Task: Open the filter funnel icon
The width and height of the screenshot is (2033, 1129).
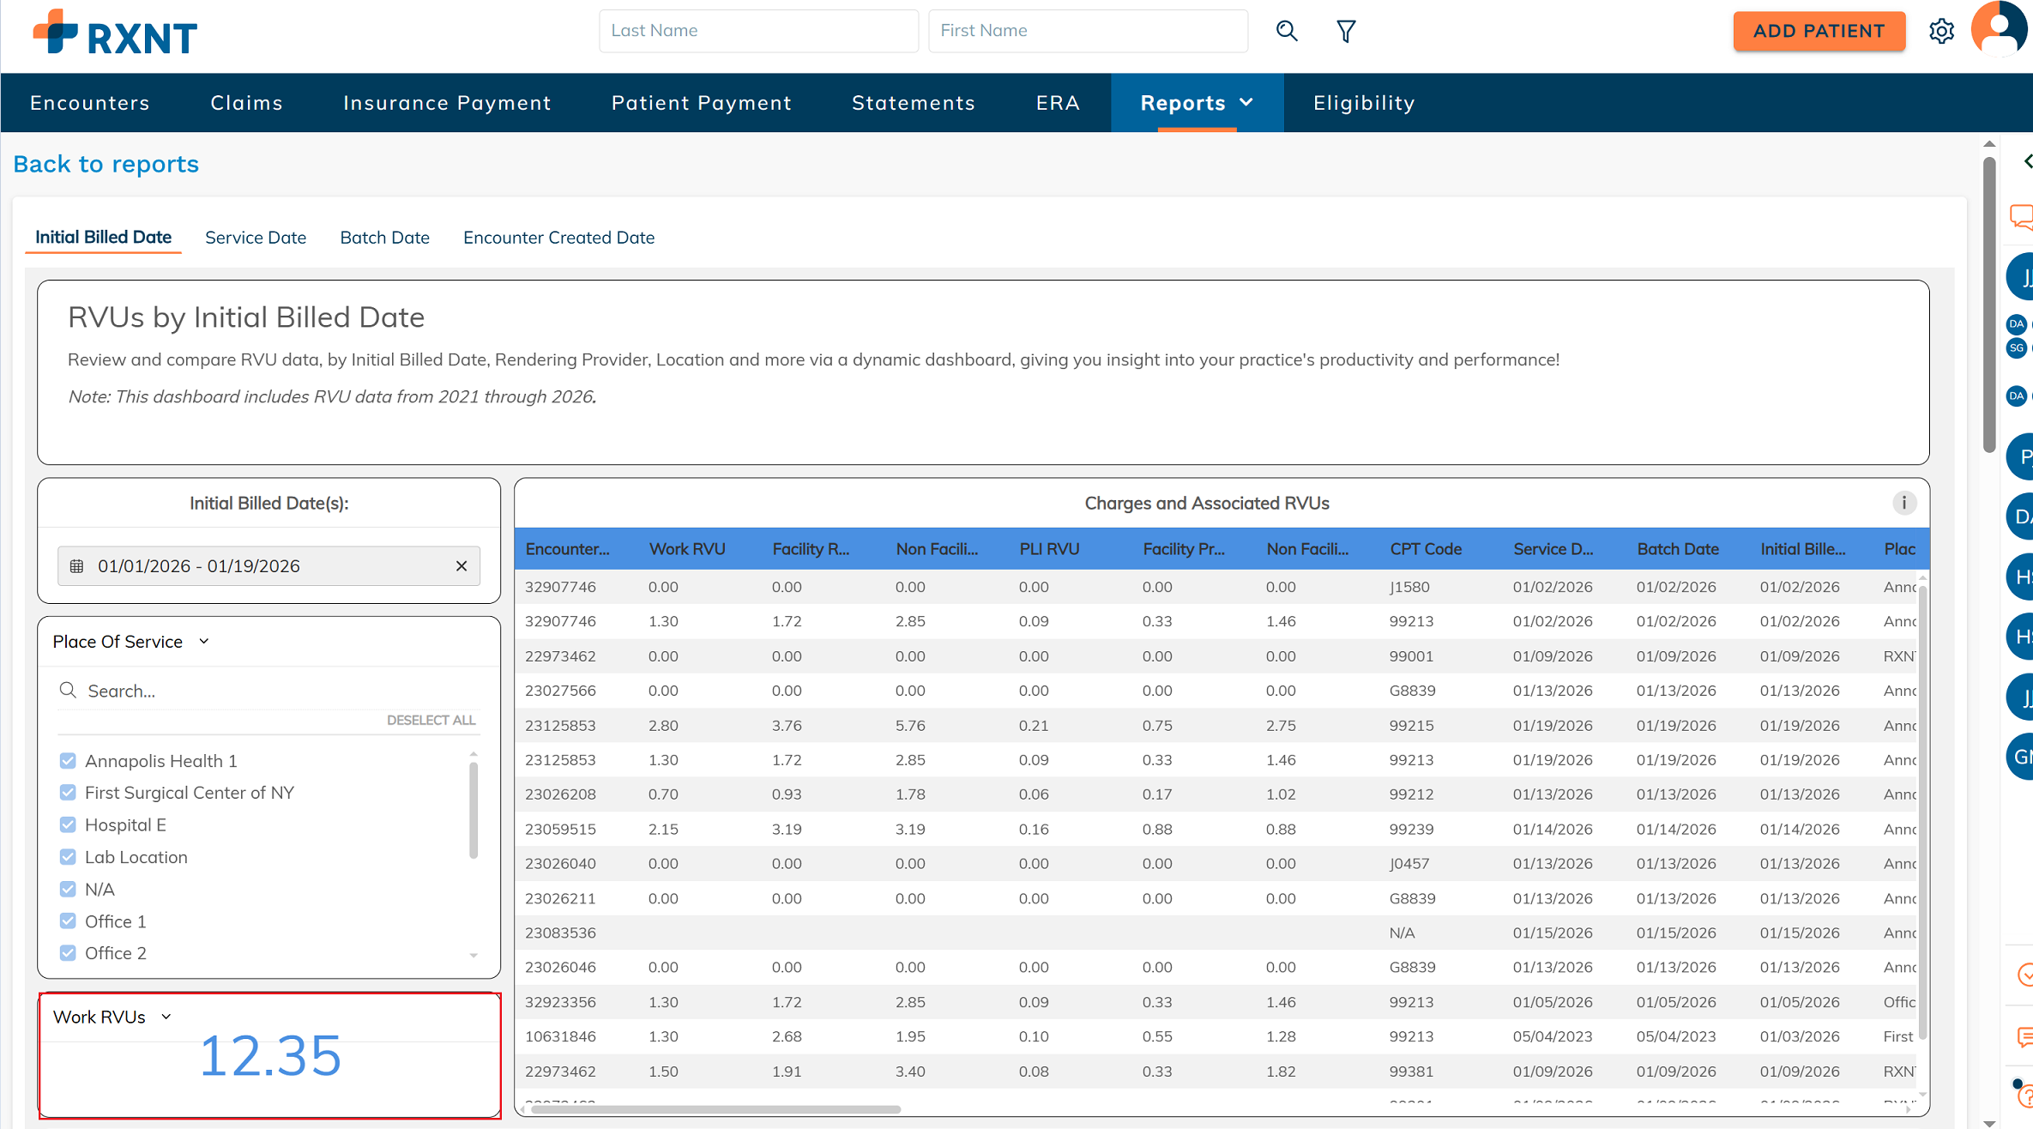Action: [1346, 32]
